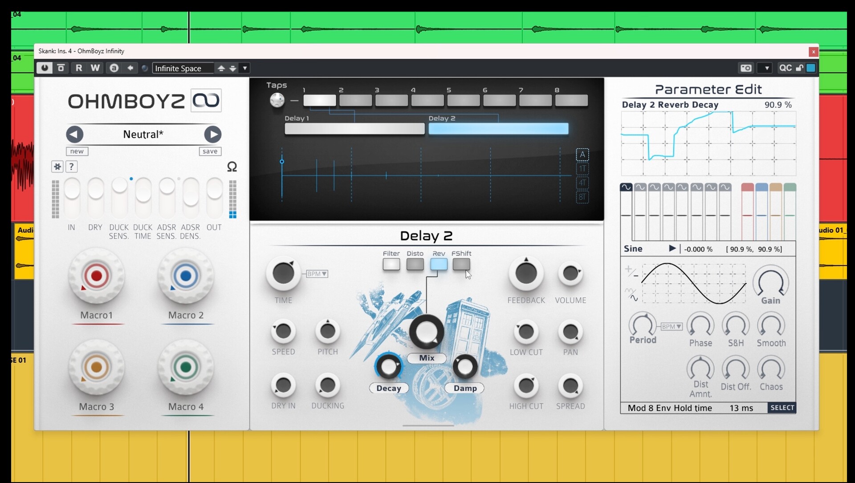The height and width of the screenshot is (483, 855).
Task: Click the reverb Damp knob
Action: click(465, 367)
